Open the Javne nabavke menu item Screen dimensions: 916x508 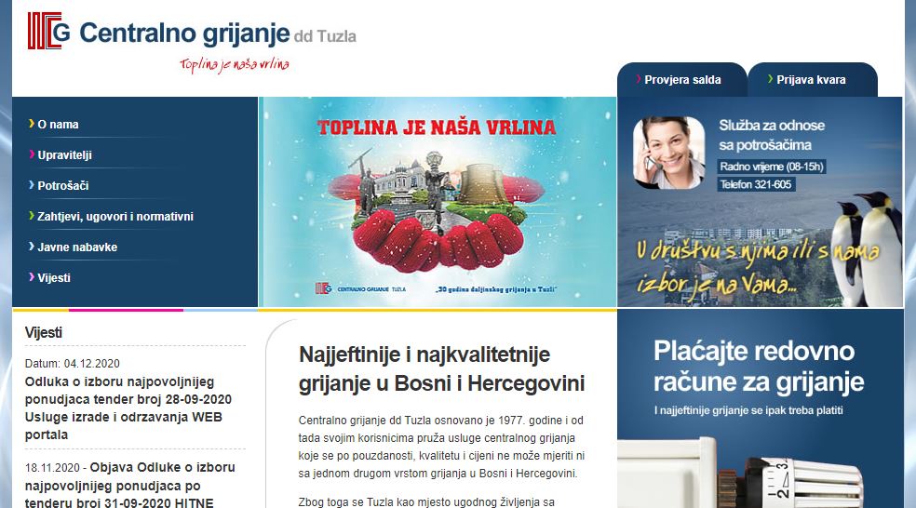(x=77, y=247)
